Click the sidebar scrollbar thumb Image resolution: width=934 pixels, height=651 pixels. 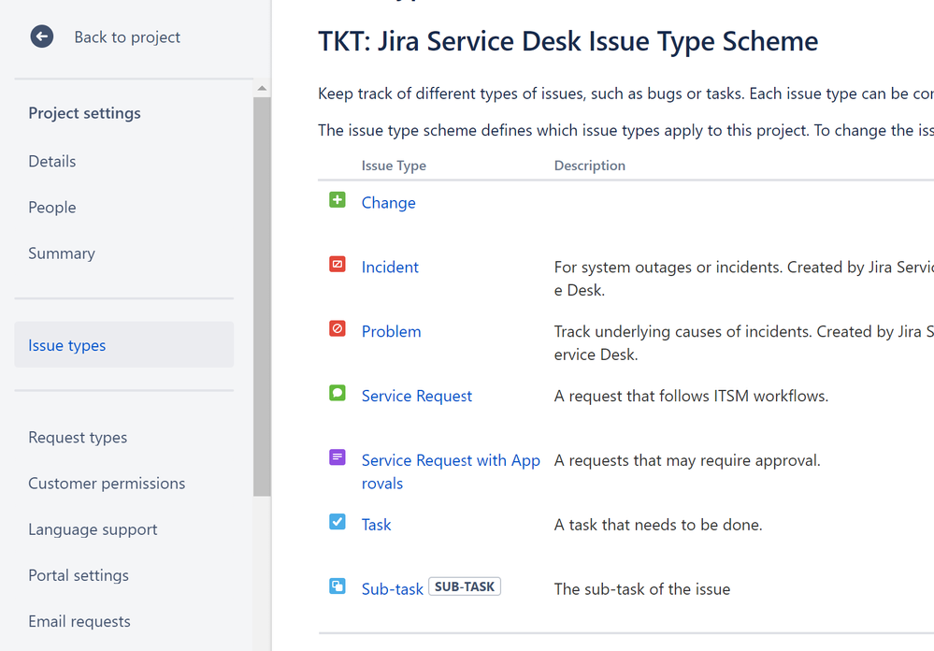[x=262, y=297]
